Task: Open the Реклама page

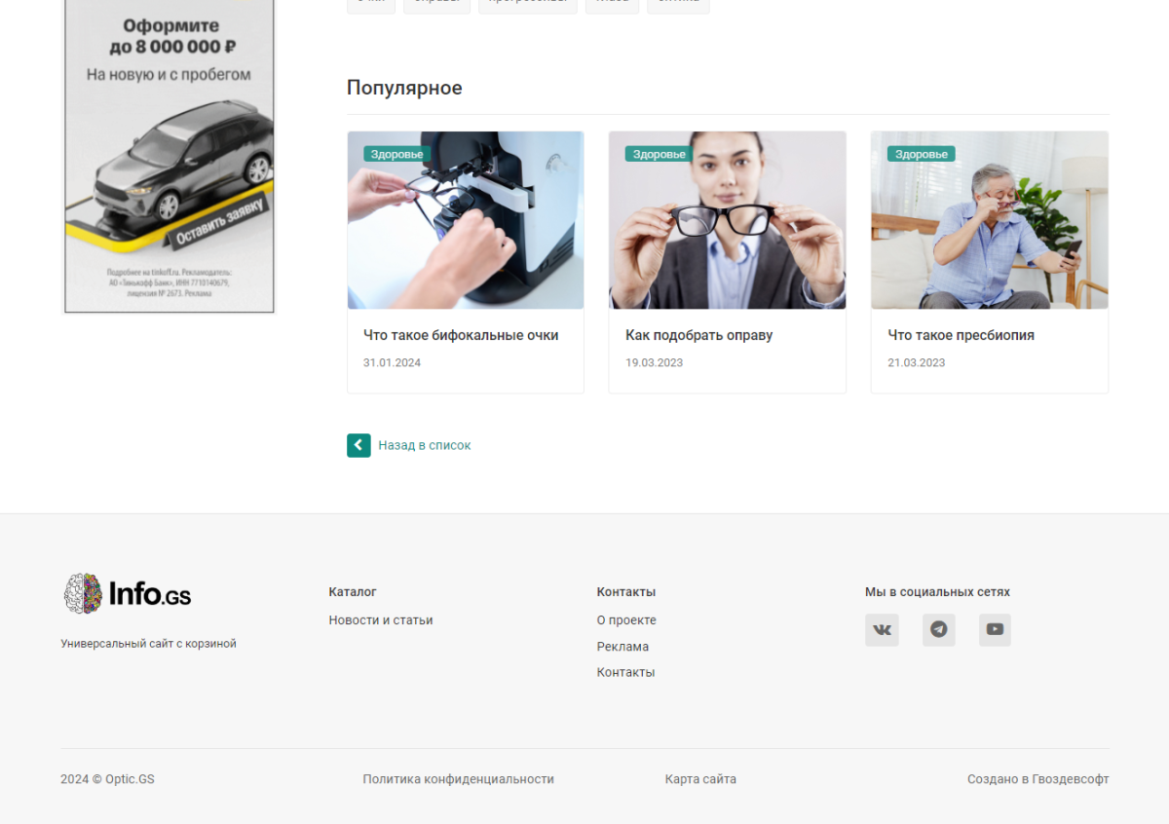Action: click(x=622, y=646)
